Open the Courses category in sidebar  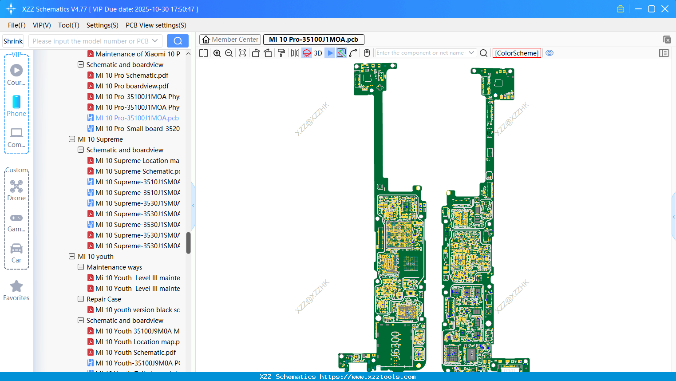click(x=16, y=75)
